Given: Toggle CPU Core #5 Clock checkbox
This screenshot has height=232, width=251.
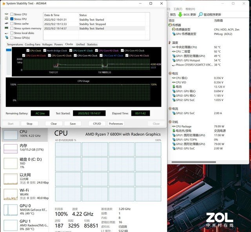Looking at the screenshot, I should (x=49, y=55).
